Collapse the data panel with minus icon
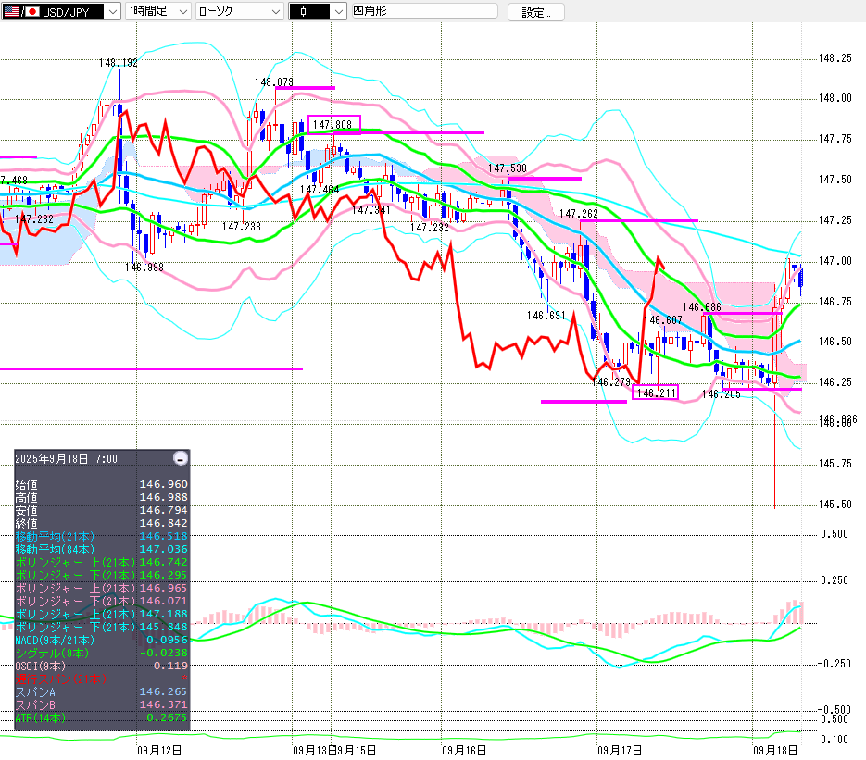The image size is (866, 760). click(x=181, y=458)
